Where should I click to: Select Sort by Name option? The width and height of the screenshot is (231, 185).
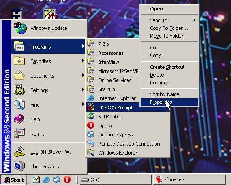170,94
